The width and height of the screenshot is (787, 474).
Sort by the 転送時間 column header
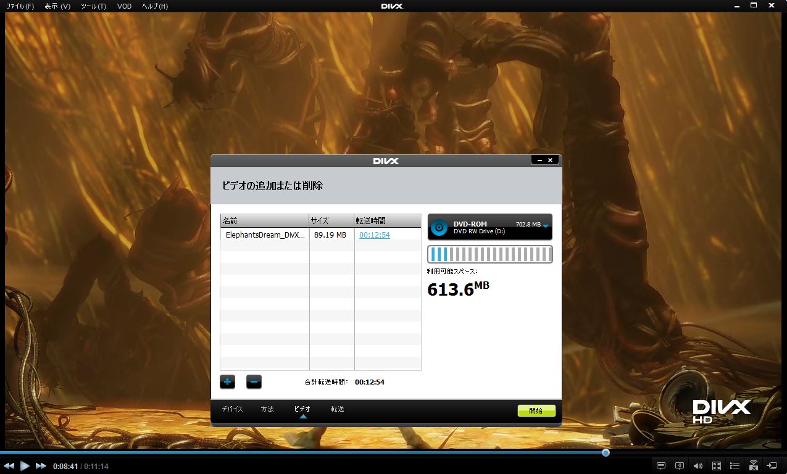(x=388, y=221)
